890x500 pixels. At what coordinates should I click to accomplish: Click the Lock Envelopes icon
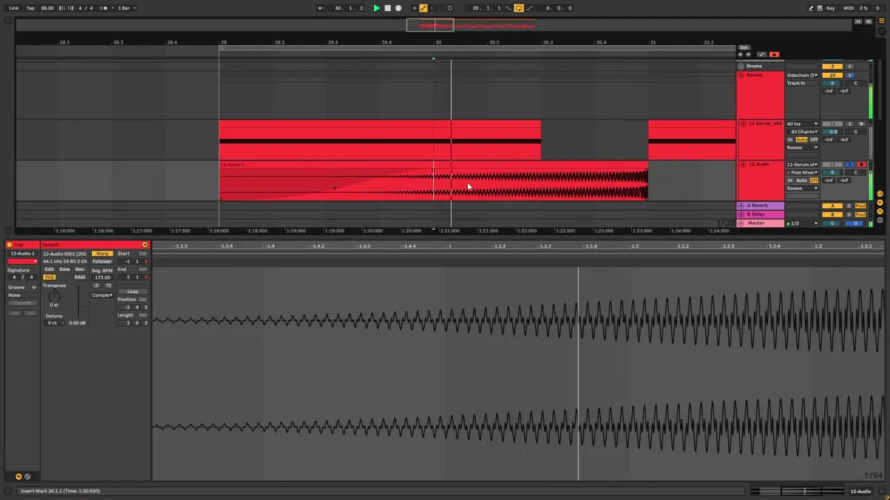click(x=774, y=54)
